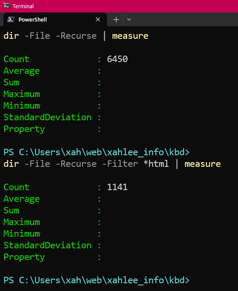Viewport: 238px width, 291px height.
Task: Close the PowerShell tab
Action: click(98, 19)
